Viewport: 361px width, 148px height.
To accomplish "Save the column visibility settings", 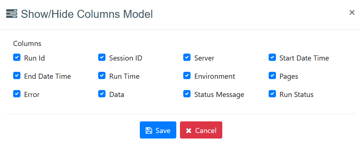I will click(x=158, y=130).
